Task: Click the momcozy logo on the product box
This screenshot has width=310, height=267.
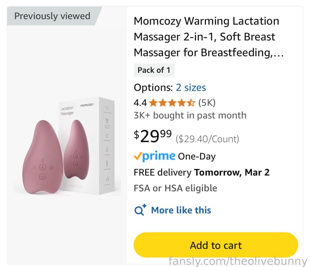Action: [x=87, y=105]
